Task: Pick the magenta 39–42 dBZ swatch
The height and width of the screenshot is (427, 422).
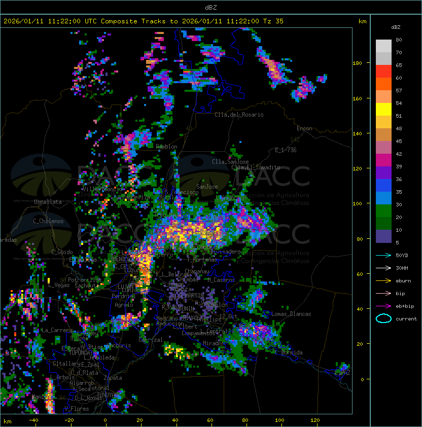Action: [383, 160]
